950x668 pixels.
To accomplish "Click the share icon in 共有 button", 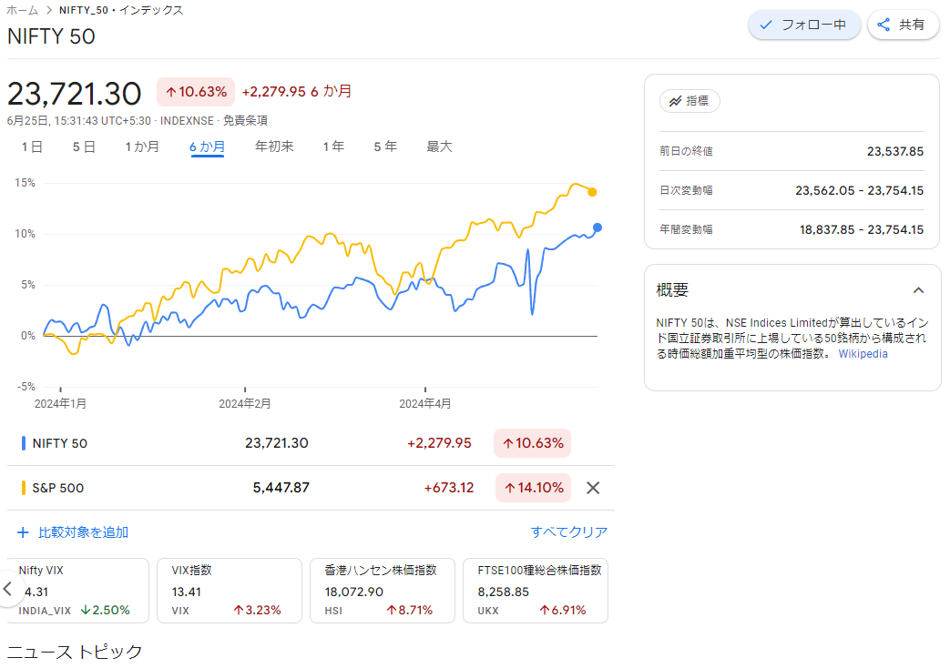I will 884,25.
